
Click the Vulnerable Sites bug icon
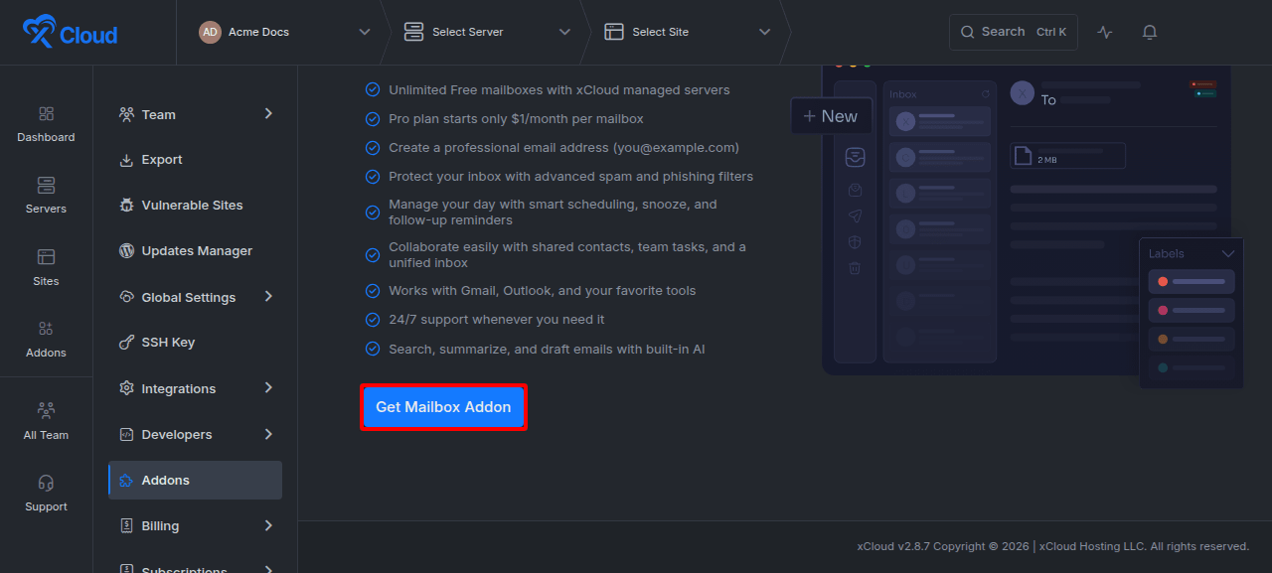point(126,206)
